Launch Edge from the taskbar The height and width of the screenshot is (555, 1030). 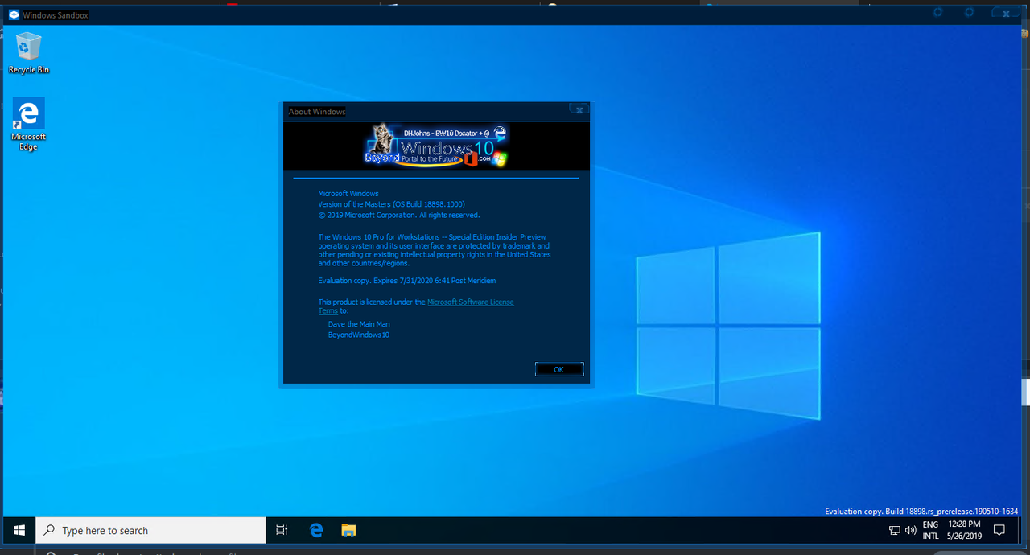click(316, 531)
